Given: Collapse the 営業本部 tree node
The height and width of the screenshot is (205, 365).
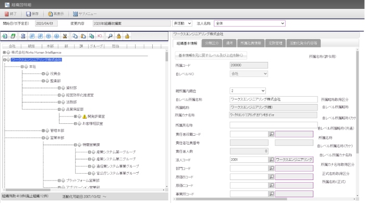Looking at the screenshot, I should point(43,138).
